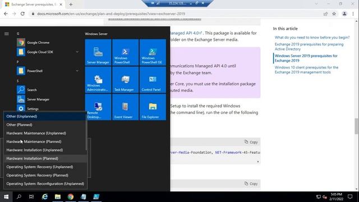Open the File Explorer tile
Screen dimensions: 359x202
click(153, 107)
